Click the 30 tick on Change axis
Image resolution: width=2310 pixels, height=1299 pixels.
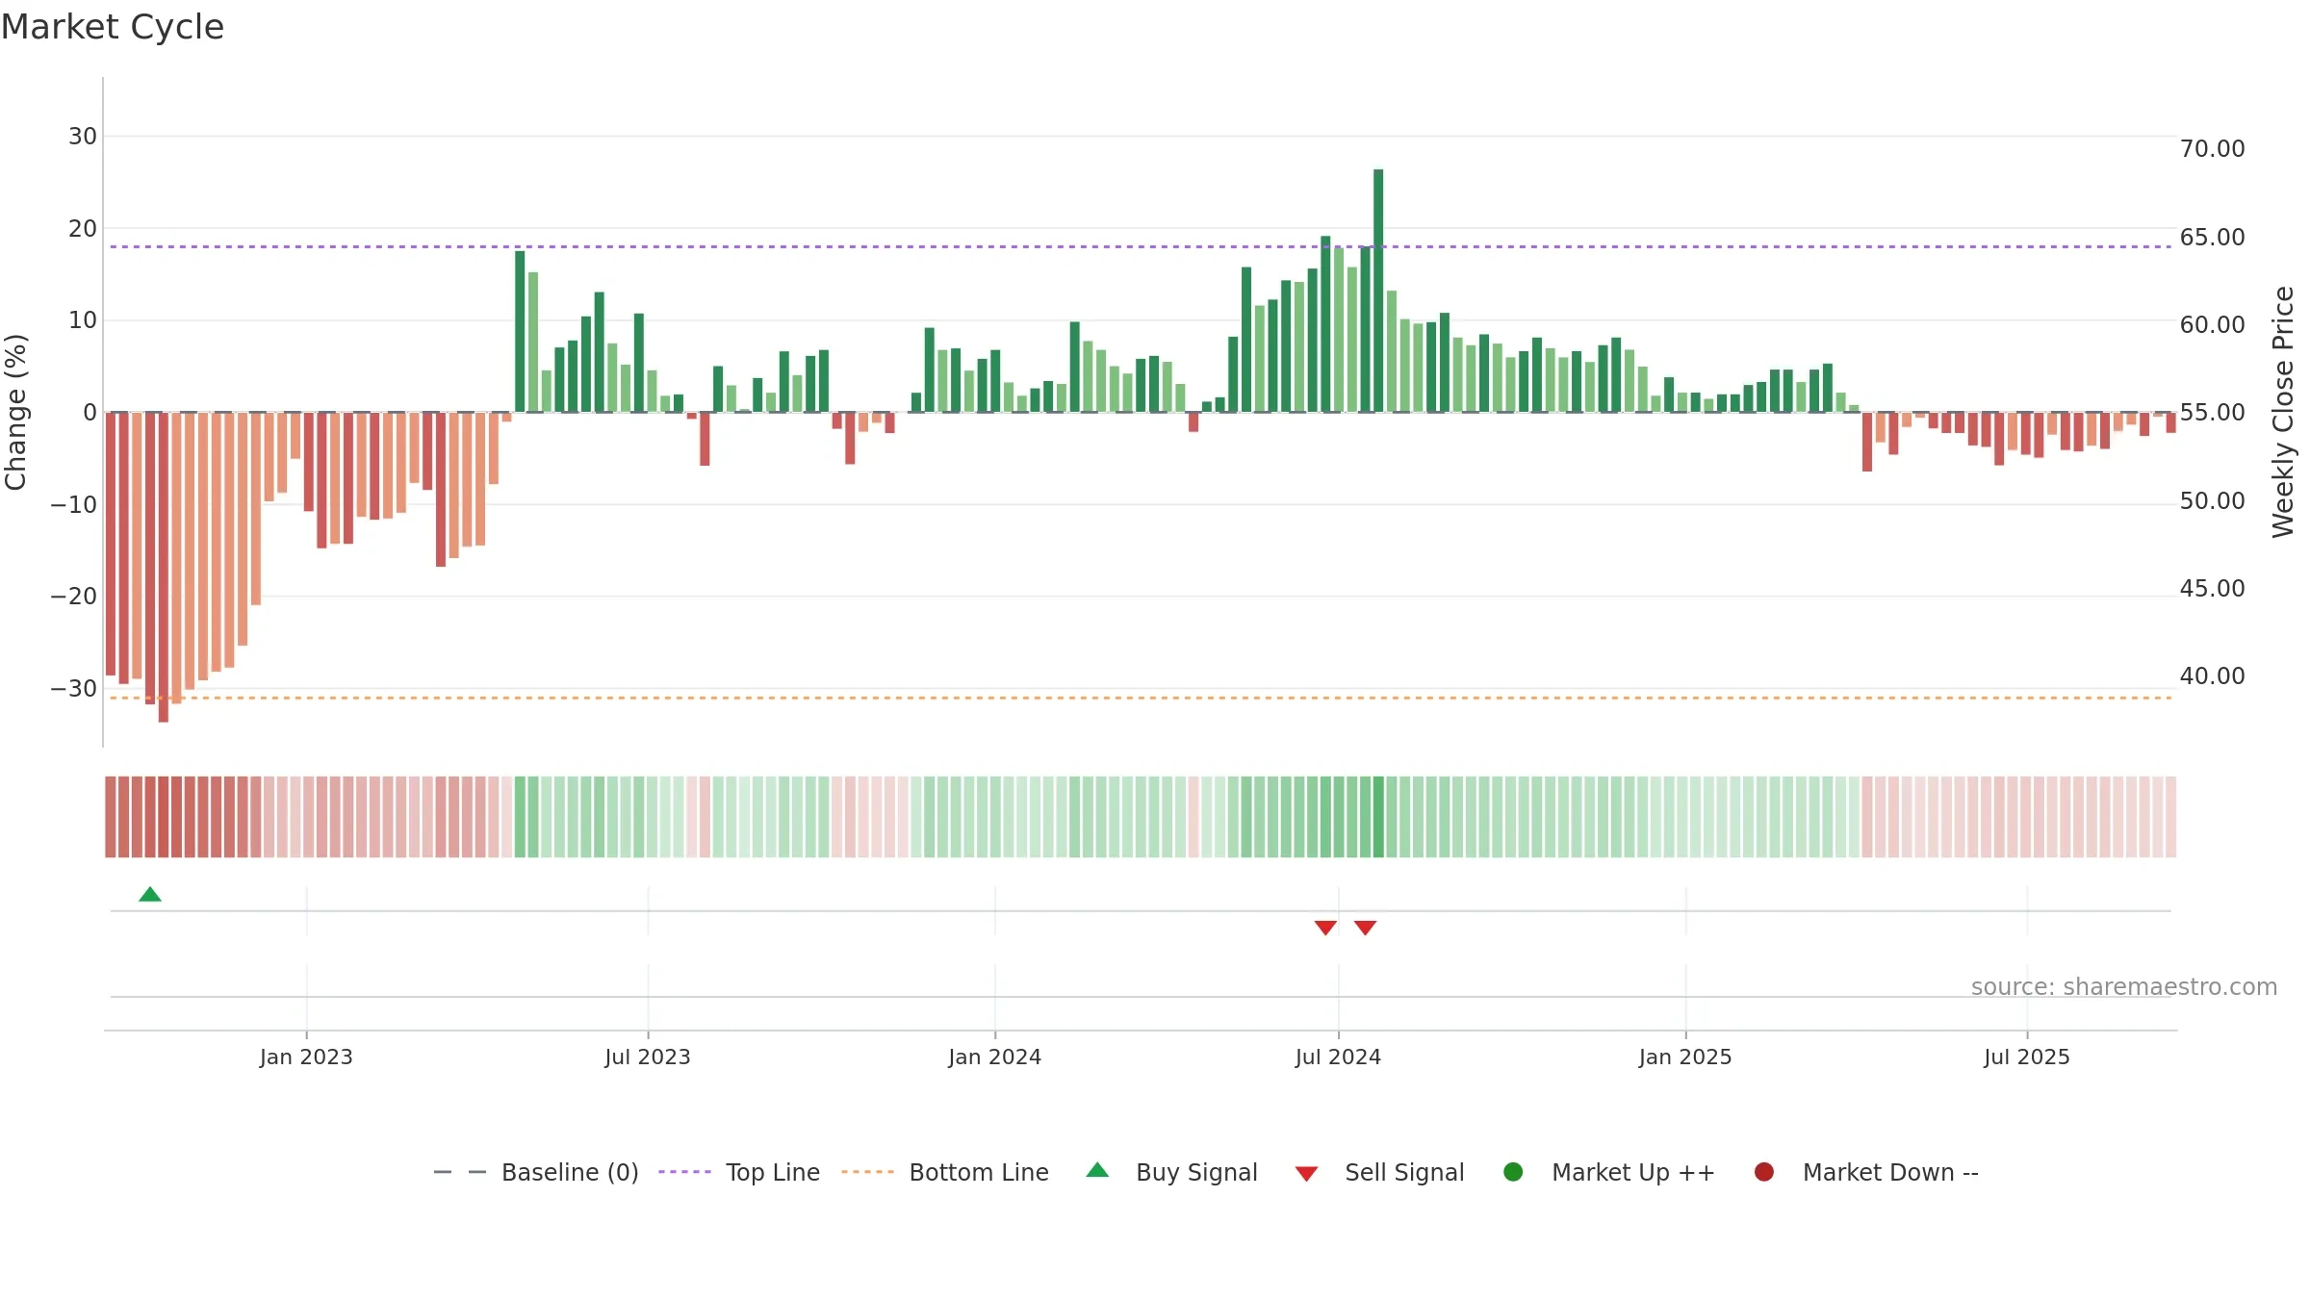pos(83,137)
